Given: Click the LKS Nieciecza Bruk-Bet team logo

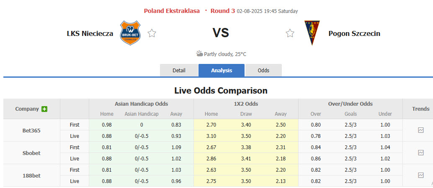Looking at the screenshot, I should pos(130,33).
